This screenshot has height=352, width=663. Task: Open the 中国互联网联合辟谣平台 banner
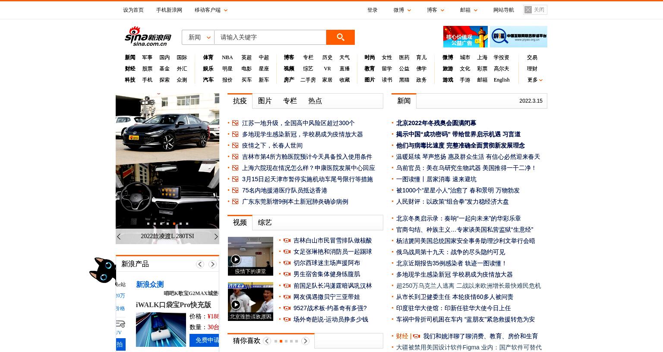(x=518, y=37)
